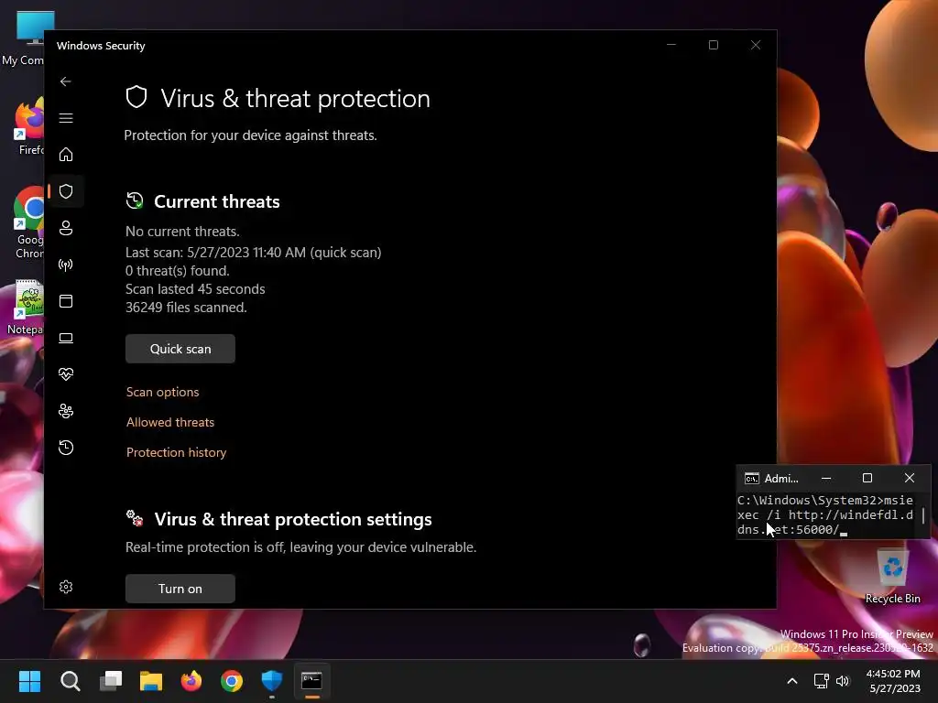This screenshot has width=938, height=703.
Task: Open File Explorer from taskbar
Action: coord(151,681)
